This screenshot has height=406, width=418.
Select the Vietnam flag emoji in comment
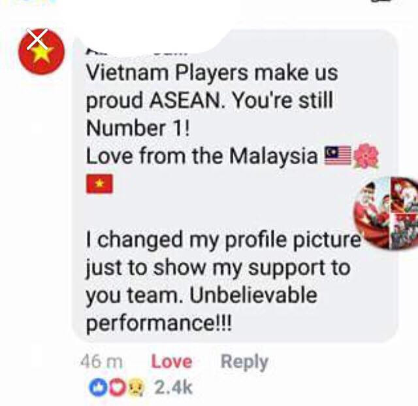tap(99, 184)
